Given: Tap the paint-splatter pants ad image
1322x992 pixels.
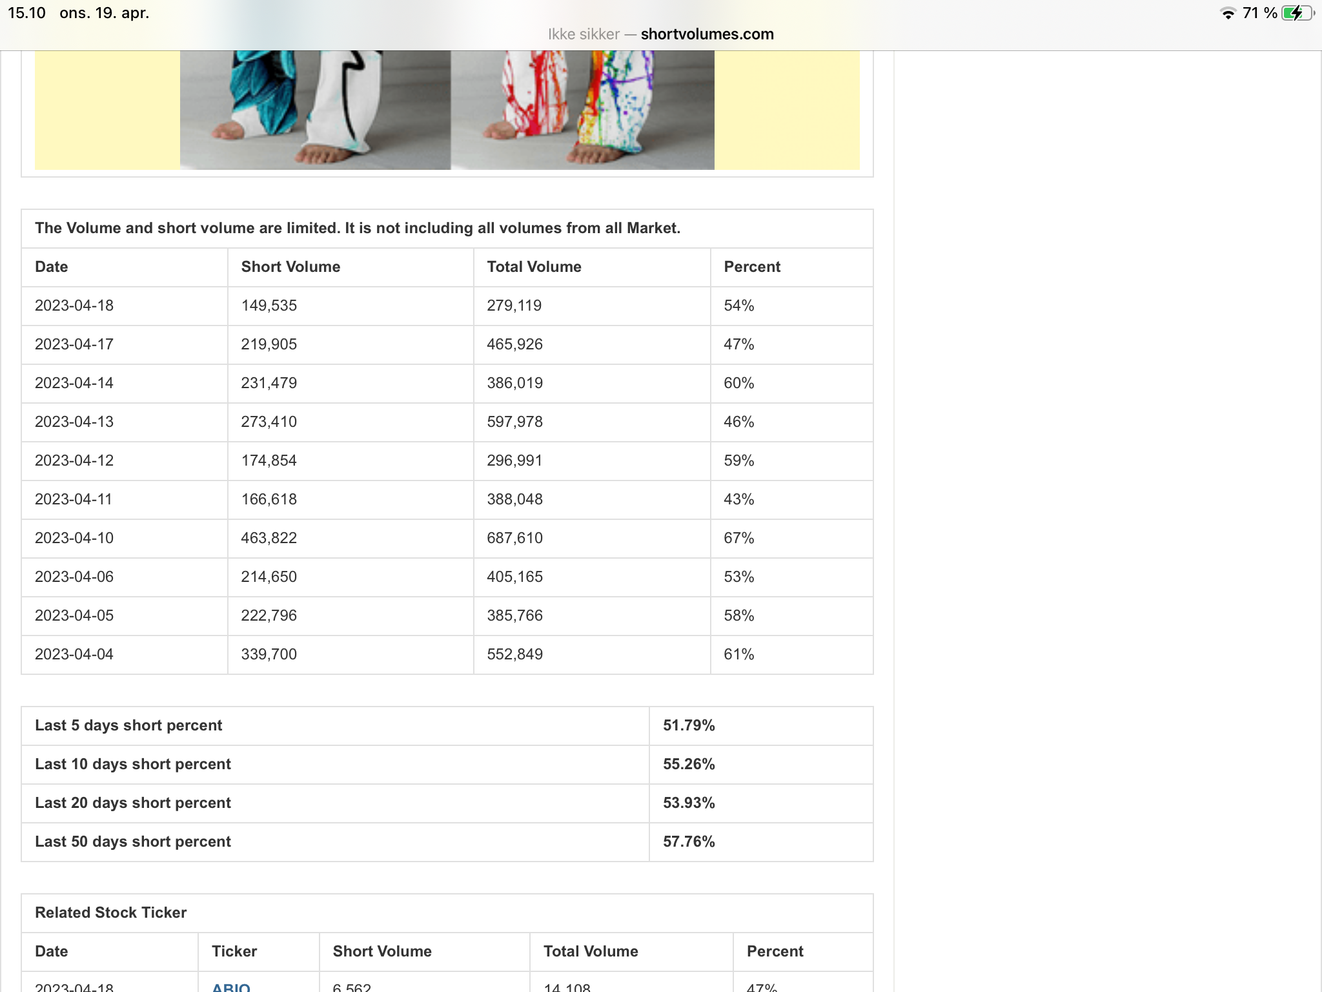Looking at the screenshot, I should [x=582, y=110].
